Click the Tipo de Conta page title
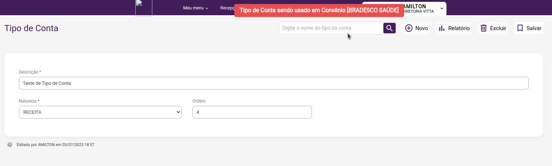 pos(31,28)
